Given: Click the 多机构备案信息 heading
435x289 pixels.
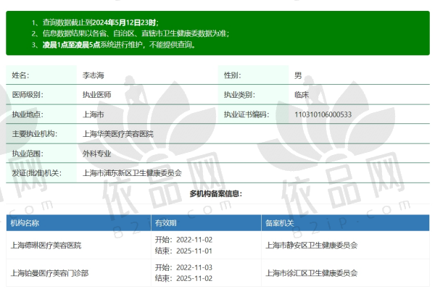Looking at the screenshot, I should point(215,193).
